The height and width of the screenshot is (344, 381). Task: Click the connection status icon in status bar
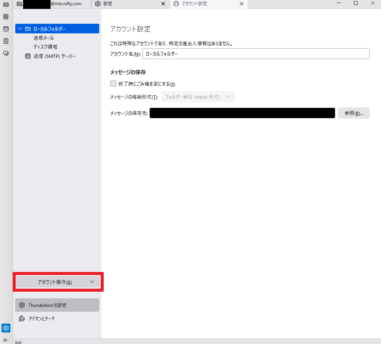tap(18, 342)
